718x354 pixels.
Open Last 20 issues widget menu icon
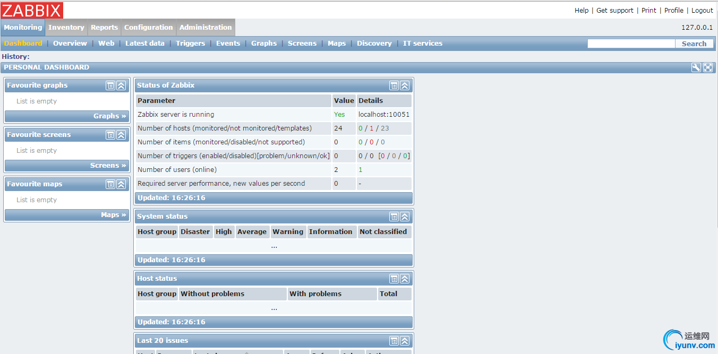click(394, 341)
